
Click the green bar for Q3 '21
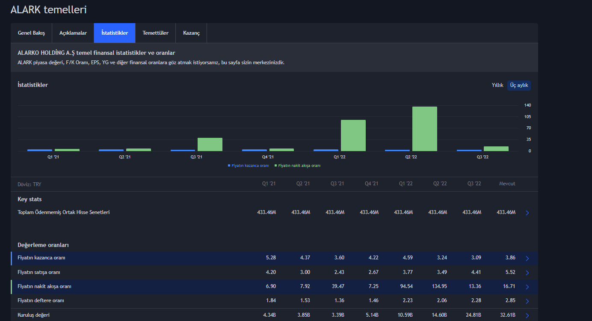click(x=210, y=145)
